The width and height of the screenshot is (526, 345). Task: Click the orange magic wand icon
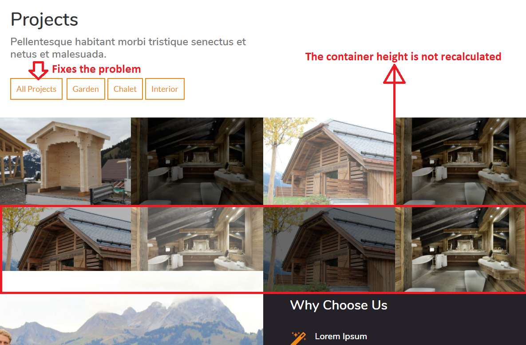[x=299, y=338]
